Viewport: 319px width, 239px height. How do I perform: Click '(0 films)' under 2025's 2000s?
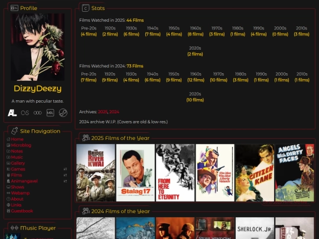[280, 34]
